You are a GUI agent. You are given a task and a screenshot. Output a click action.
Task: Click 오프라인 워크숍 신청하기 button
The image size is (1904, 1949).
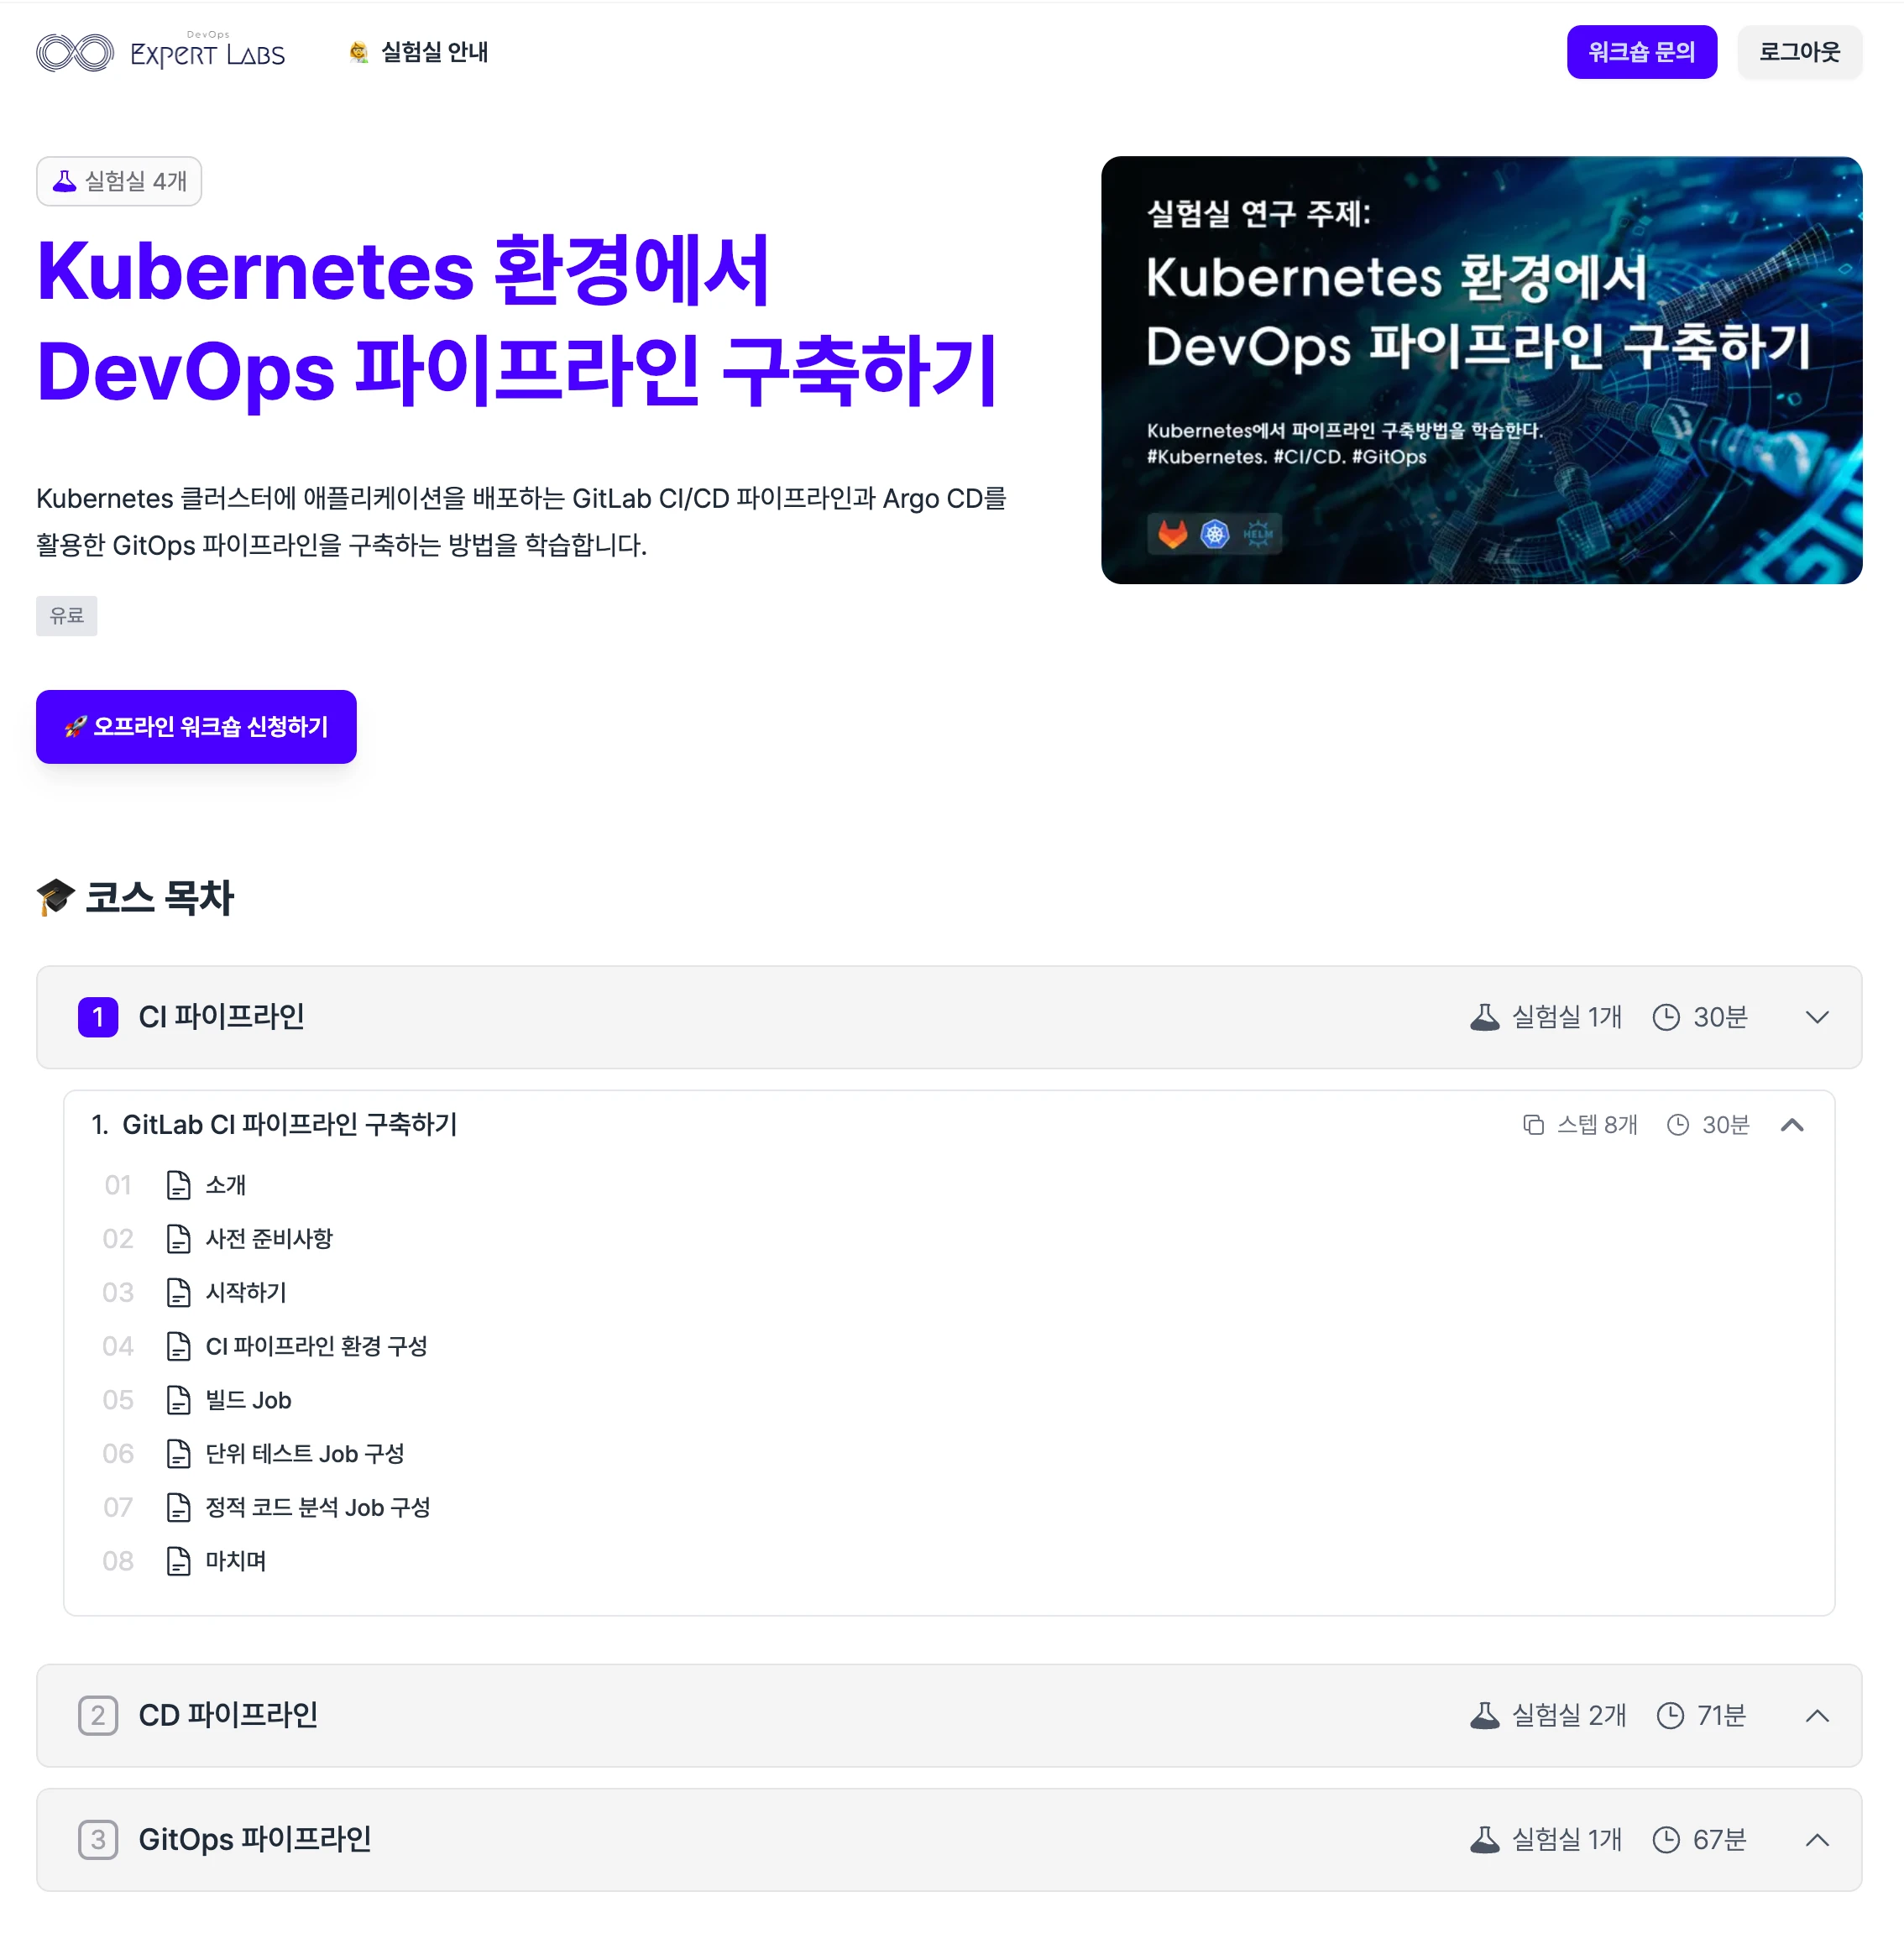point(196,727)
